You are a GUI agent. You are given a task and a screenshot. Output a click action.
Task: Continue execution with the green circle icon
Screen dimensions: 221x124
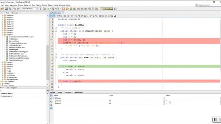[71, 9]
